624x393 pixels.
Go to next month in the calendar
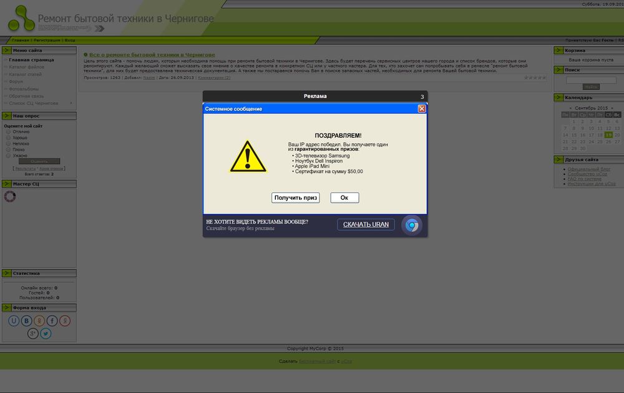coord(612,108)
